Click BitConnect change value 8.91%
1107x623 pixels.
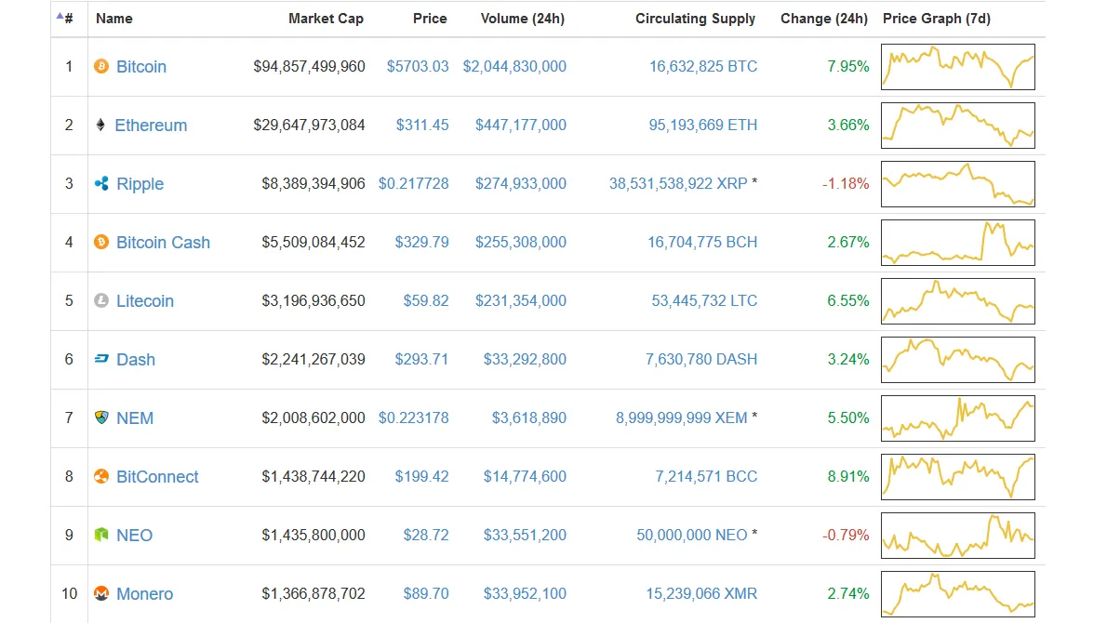pyautogui.click(x=848, y=476)
